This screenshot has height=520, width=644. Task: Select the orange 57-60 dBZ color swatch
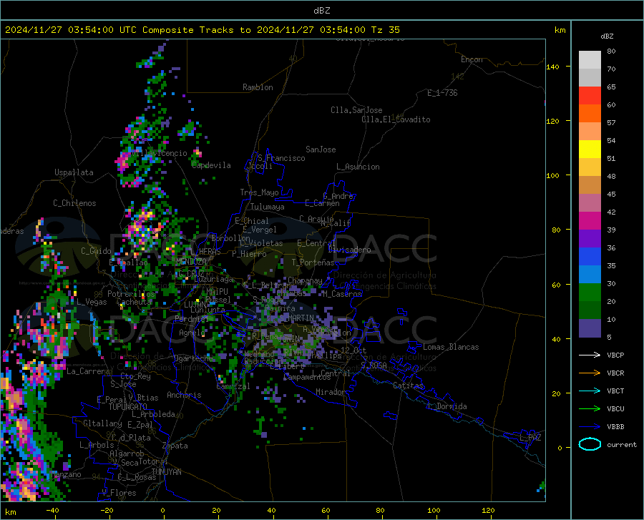(590, 114)
